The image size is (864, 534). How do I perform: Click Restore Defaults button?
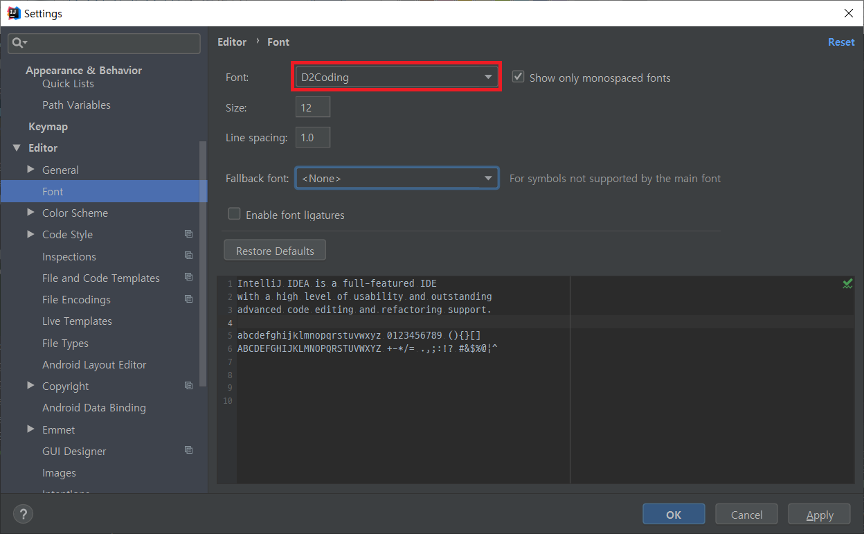[x=275, y=251]
